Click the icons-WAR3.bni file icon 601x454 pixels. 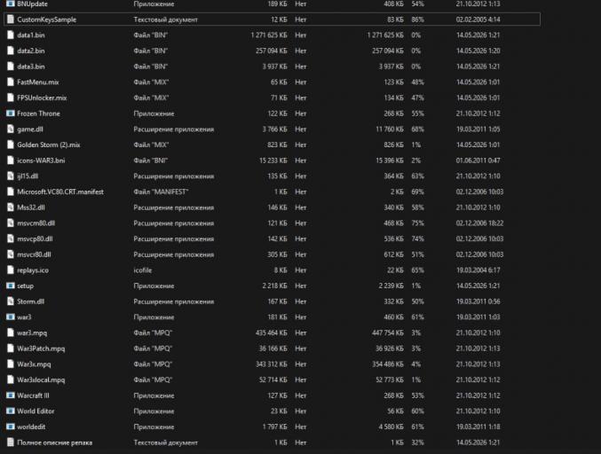pos(11,160)
